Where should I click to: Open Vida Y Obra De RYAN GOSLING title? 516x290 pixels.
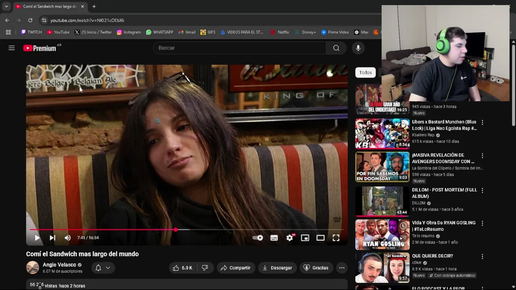click(444, 226)
